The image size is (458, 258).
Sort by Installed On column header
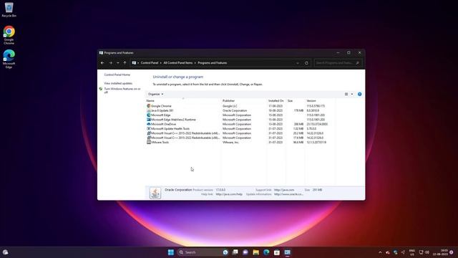(276, 100)
